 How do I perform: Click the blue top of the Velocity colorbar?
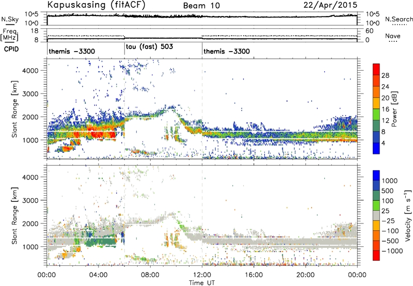click(376, 176)
